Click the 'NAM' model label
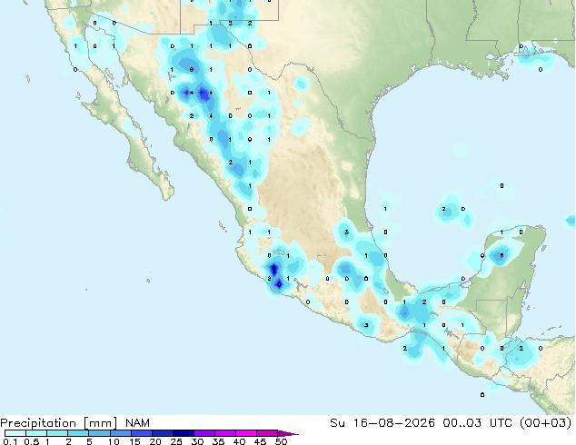576x445 pixels. click(x=137, y=423)
